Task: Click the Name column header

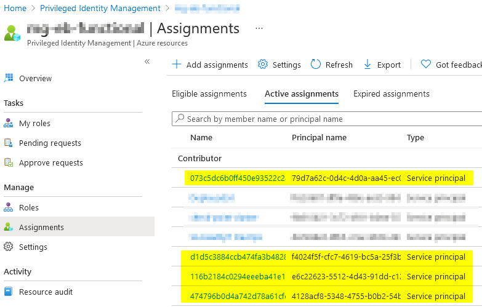Action: [201, 137]
